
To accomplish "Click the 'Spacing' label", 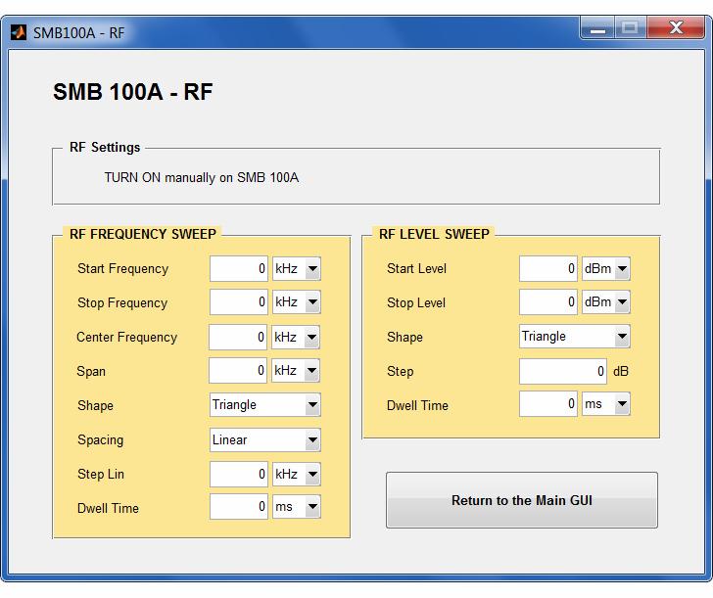I will [101, 439].
